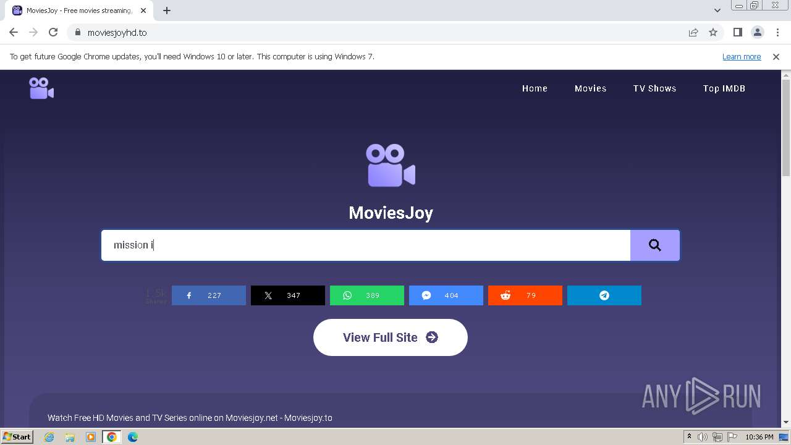Screen dimensions: 791x445
Task: Launch Internet Explorer from taskbar
Action: tap(49, 437)
